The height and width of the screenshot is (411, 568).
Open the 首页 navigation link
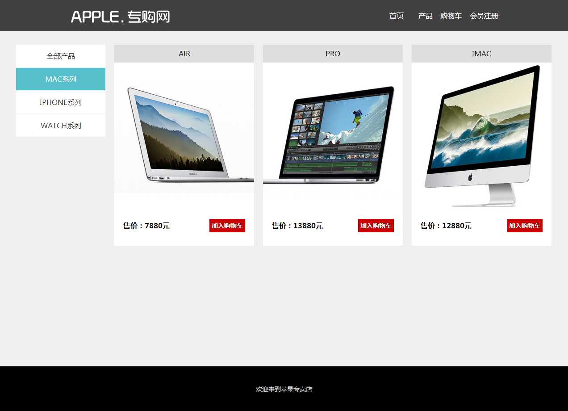coord(396,16)
